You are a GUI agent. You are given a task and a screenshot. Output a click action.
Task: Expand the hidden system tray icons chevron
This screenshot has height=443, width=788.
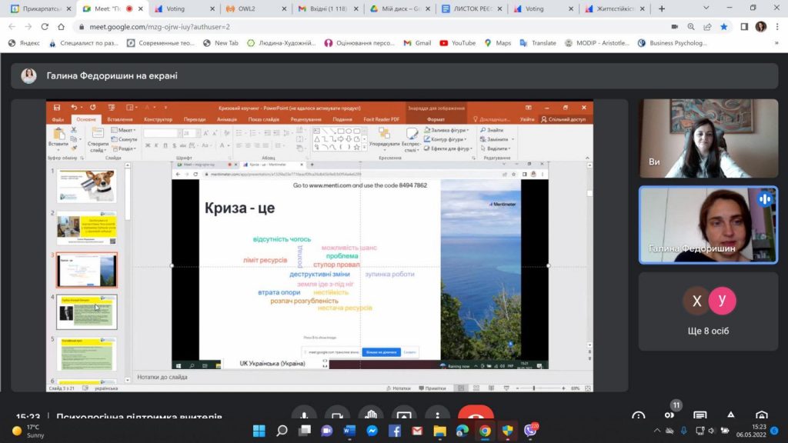pyautogui.click(x=657, y=431)
